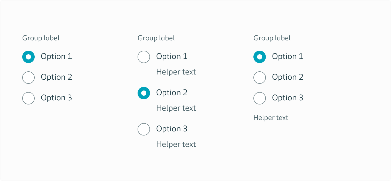Screen dimensions: 391x181
Task: Select Option 2 in the first radio group
Action: 28,78
